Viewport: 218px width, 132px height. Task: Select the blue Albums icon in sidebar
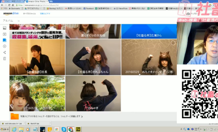[5, 40]
